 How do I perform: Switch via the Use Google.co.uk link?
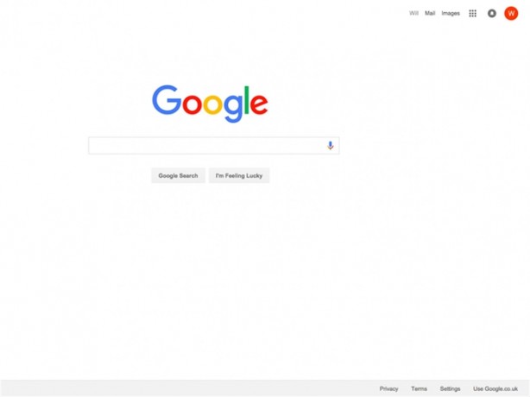tap(495, 388)
